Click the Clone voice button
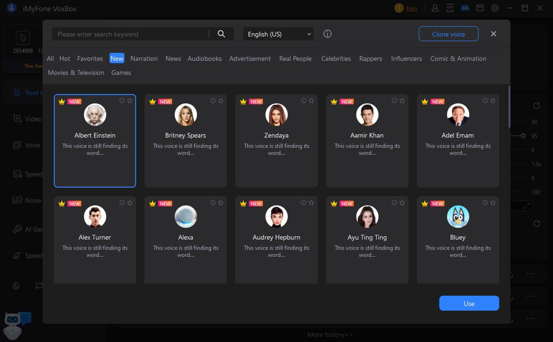This screenshot has height=342, width=553. 448,34
